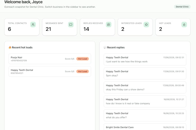Open reply 'how do I know is it real or fake company'
Screen dimensions: 196x130
coord(145,101)
